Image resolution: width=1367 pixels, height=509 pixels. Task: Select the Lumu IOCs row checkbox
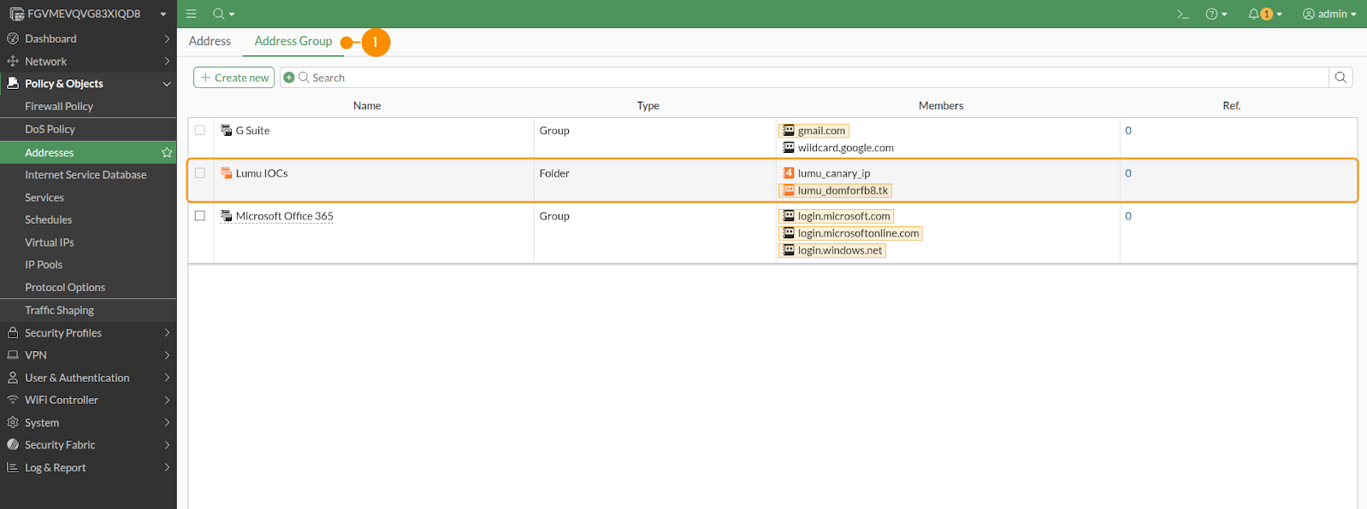click(200, 173)
